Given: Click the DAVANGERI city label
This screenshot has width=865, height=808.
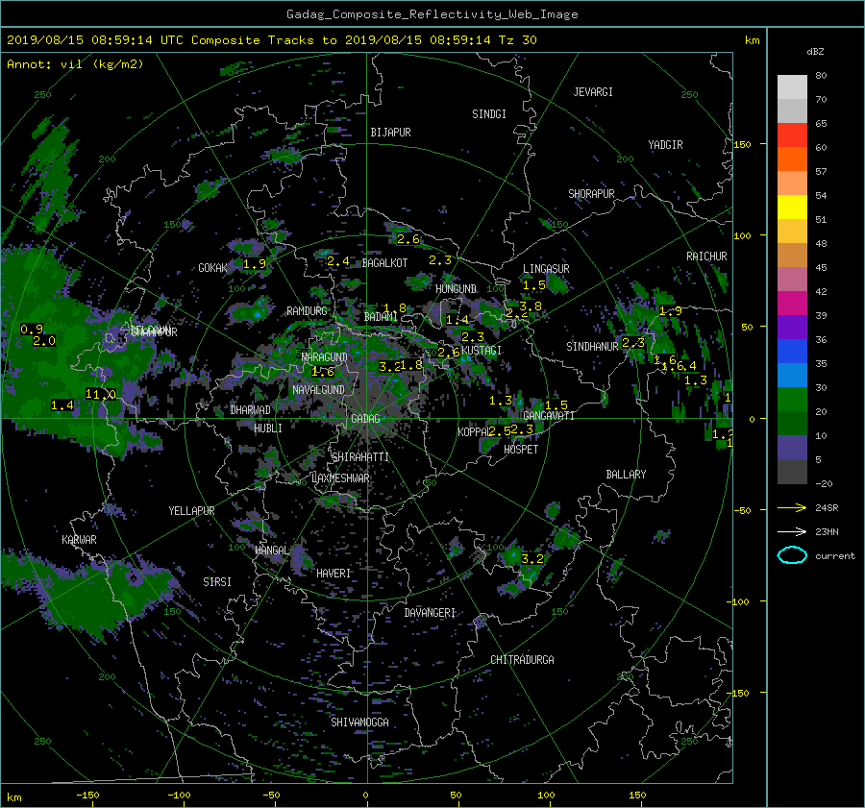Looking at the screenshot, I should (x=430, y=613).
